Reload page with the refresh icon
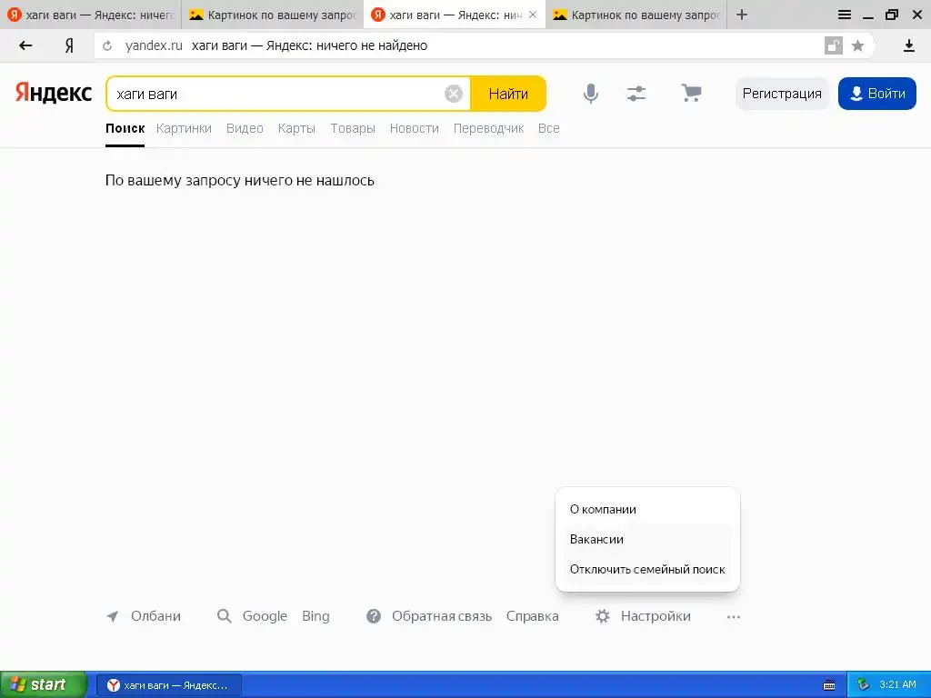 tap(107, 45)
